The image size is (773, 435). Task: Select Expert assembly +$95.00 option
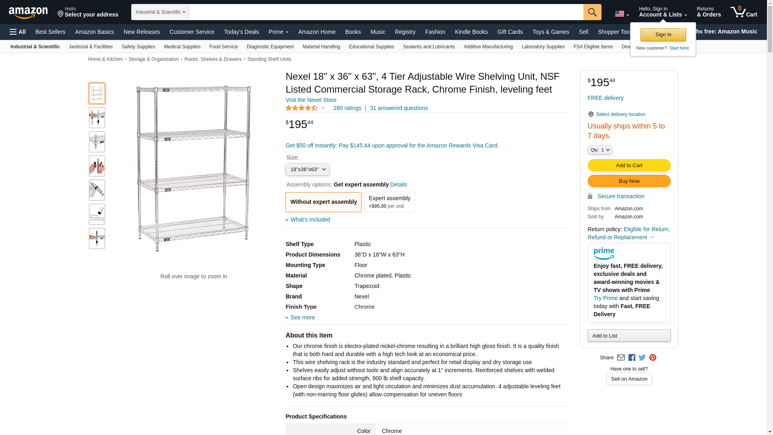(389, 202)
